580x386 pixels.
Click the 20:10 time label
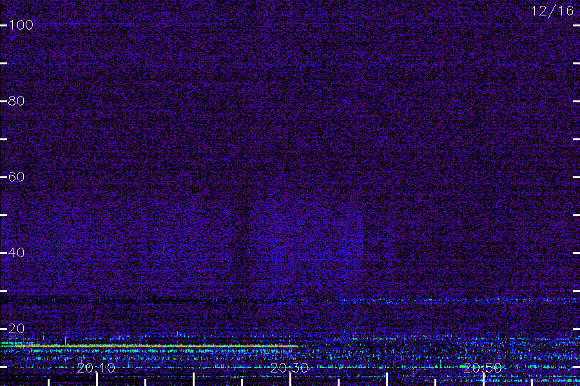click(x=96, y=368)
